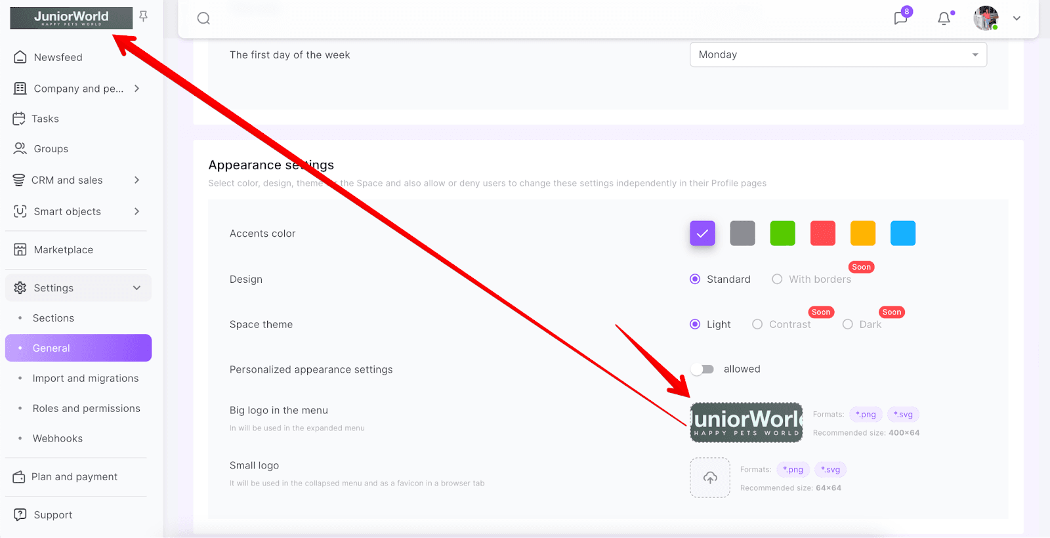This screenshot has width=1050, height=538.
Task: Choose the green accent color
Action: pyautogui.click(x=782, y=234)
